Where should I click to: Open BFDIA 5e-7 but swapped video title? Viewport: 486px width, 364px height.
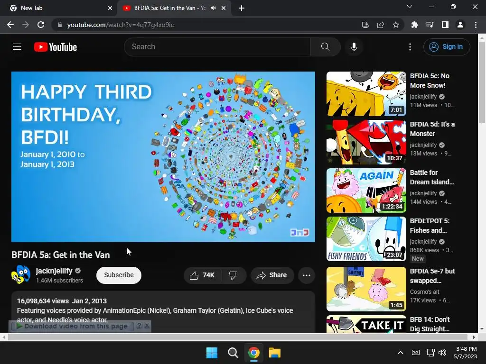[x=432, y=276]
